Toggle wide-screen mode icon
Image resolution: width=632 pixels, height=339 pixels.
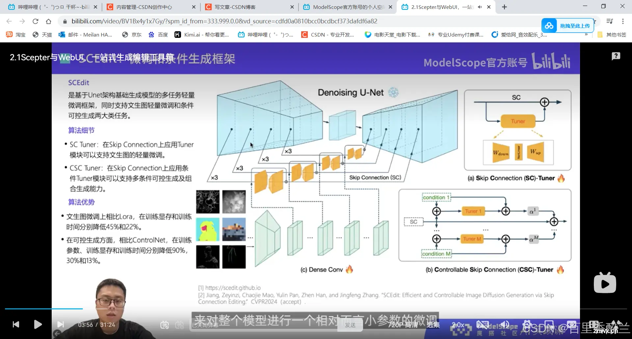[x=571, y=325]
